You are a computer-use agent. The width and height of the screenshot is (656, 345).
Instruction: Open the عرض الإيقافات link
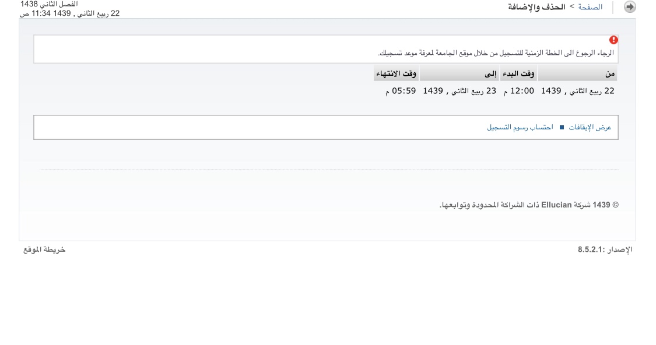(x=590, y=127)
